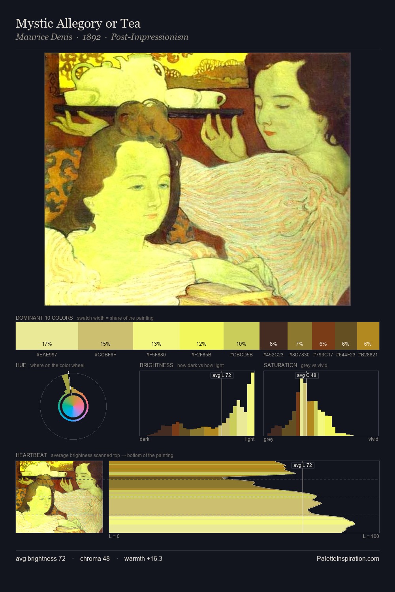395x592 pixels.
Task: Click the 'SATURATION' section heading
Action: click(280, 365)
